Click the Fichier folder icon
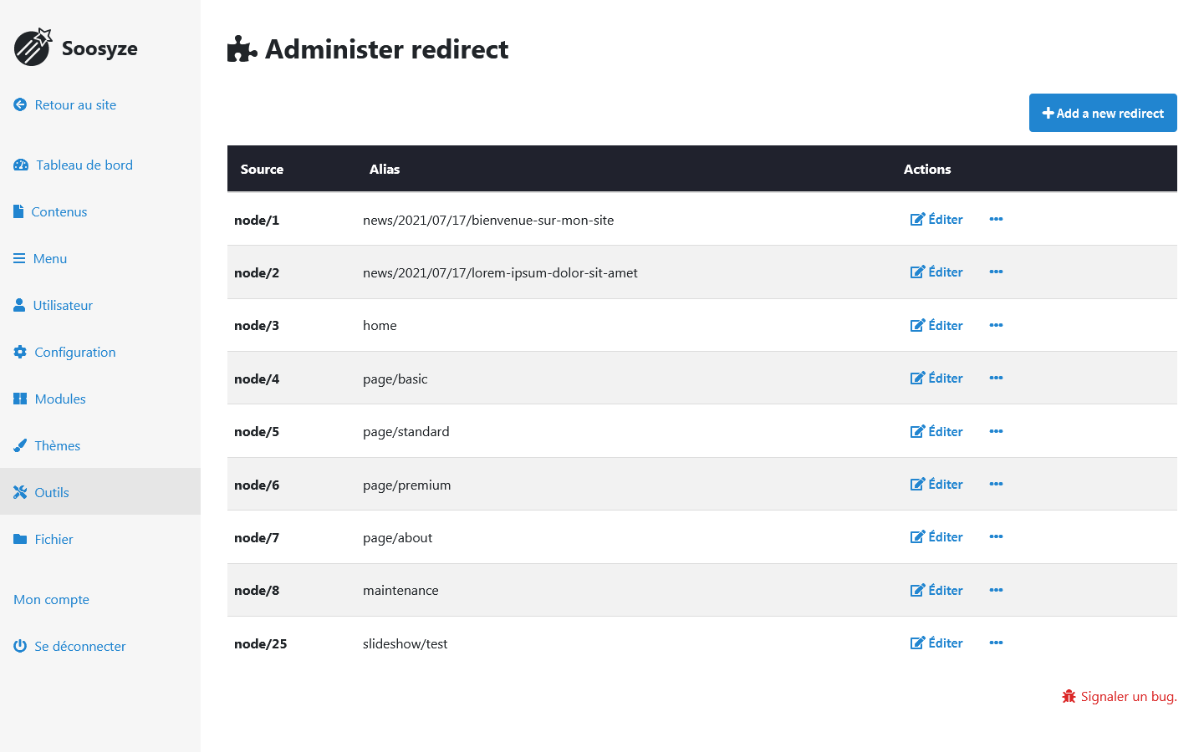 (x=19, y=539)
